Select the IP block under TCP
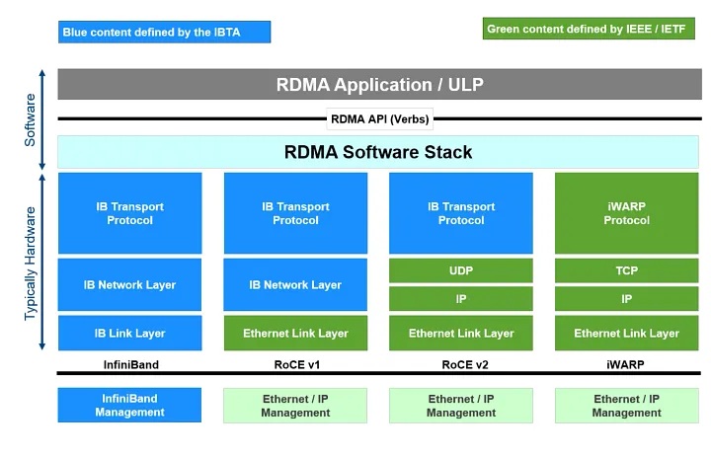Screen dimensions: 711x457 (x=626, y=298)
